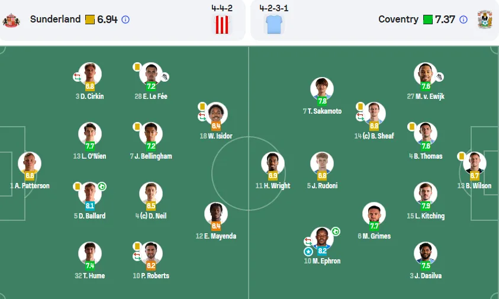
Task: Open the Coventry club crest
Action: coord(485,20)
